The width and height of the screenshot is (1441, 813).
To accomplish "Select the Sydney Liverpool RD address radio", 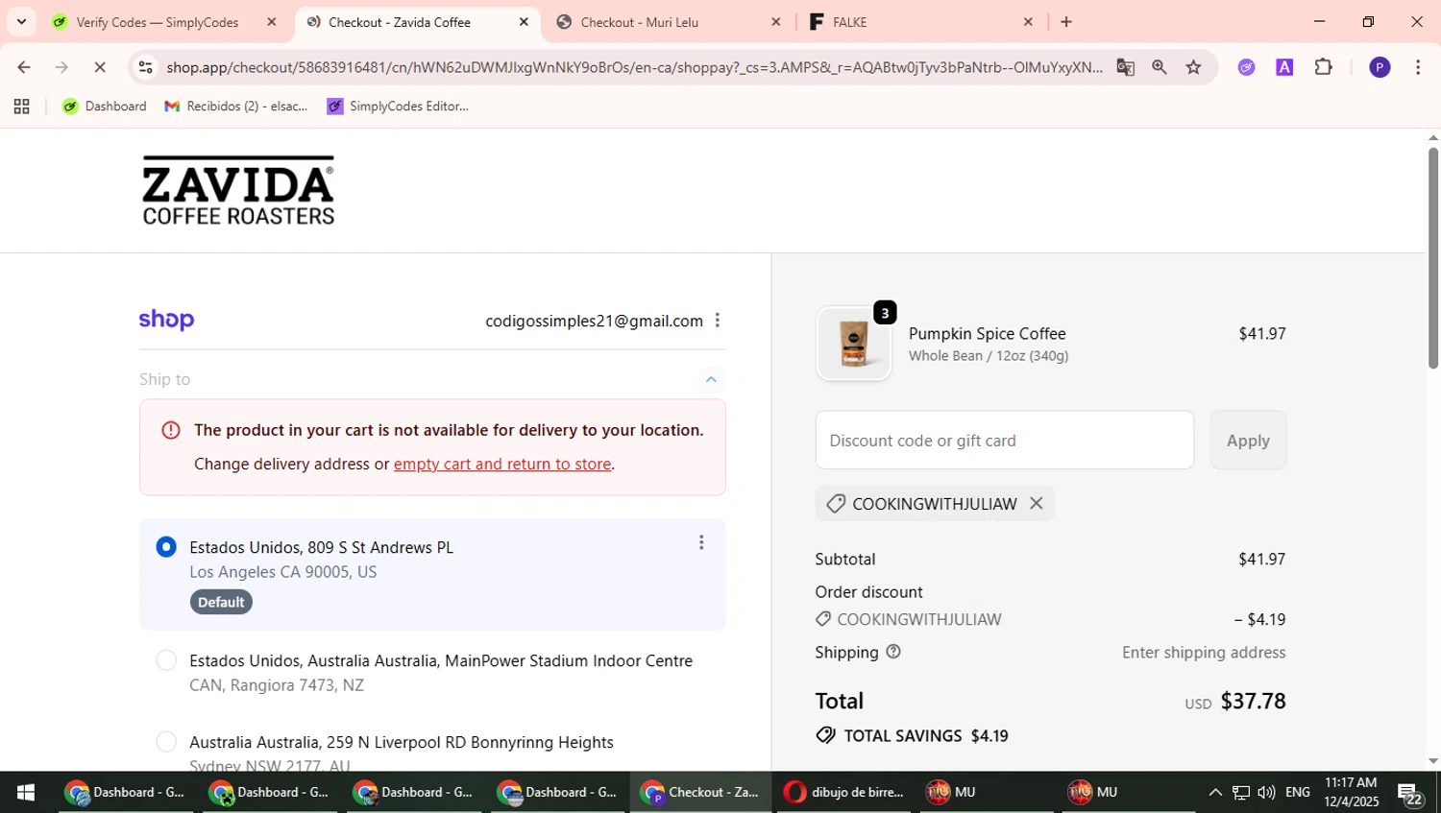I will click(166, 742).
